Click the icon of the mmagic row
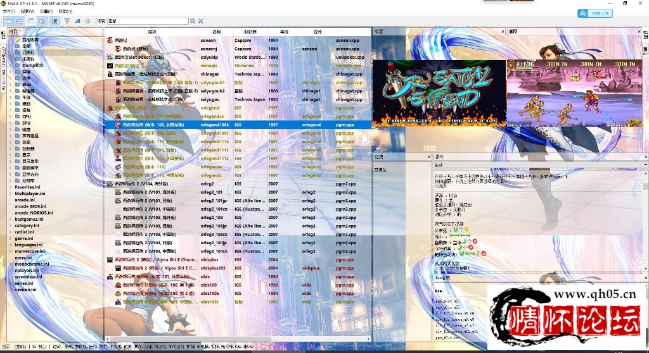The width and height of the screenshot is (649, 353). [x=110, y=66]
